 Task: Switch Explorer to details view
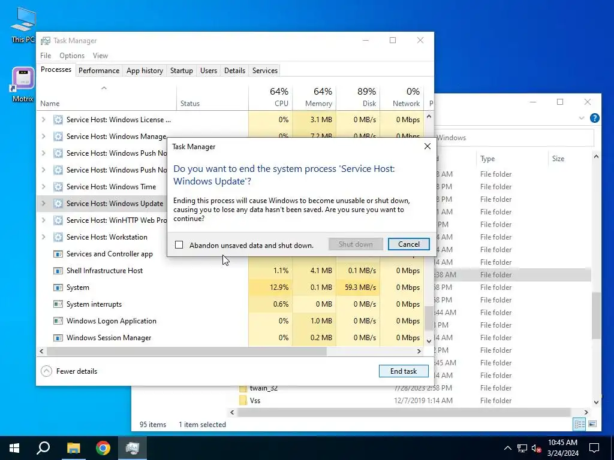click(x=579, y=425)
